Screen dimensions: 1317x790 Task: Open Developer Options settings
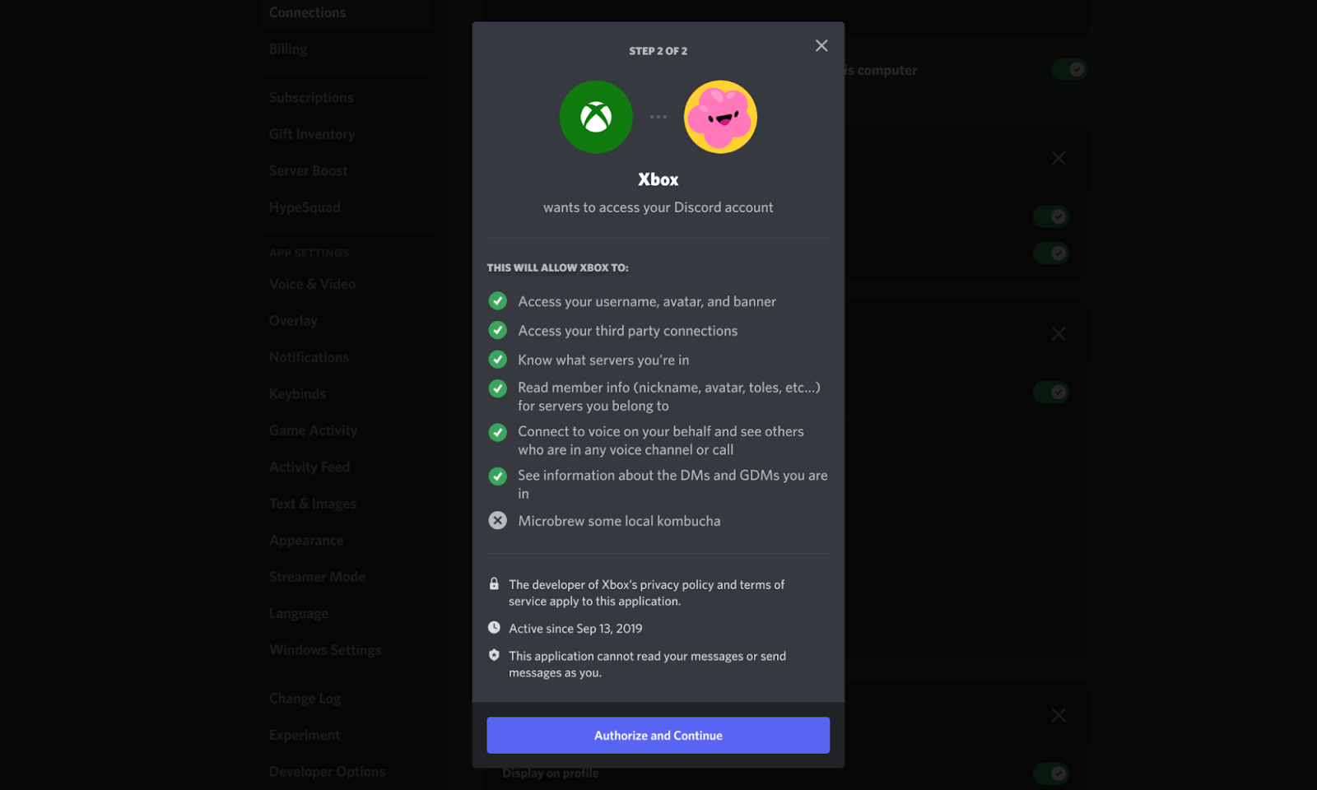[x=327, y=771]
